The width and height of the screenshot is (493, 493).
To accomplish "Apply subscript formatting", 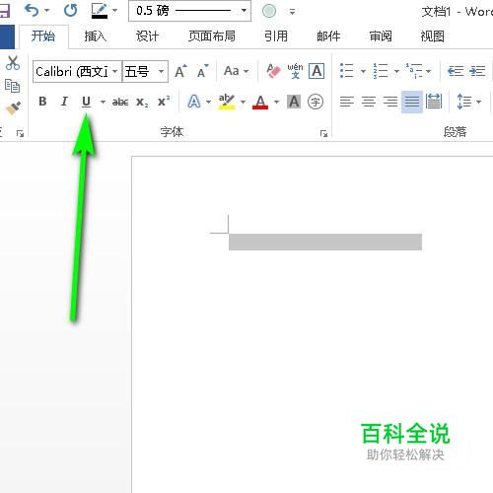I will tap(142, 102).
